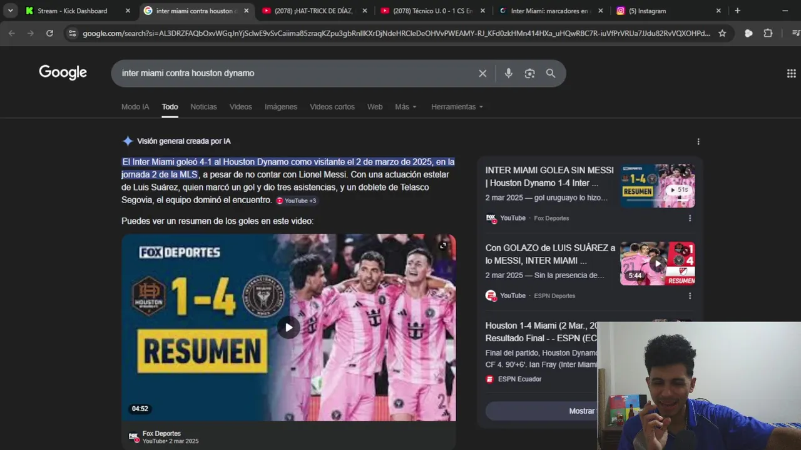
Task: Close the Instagram tab
Action: 718,11
